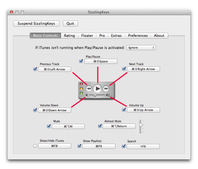
Task: Click the rewind icon in iTunes mini player
Action: pyautogui.click(x=89, y=88)
